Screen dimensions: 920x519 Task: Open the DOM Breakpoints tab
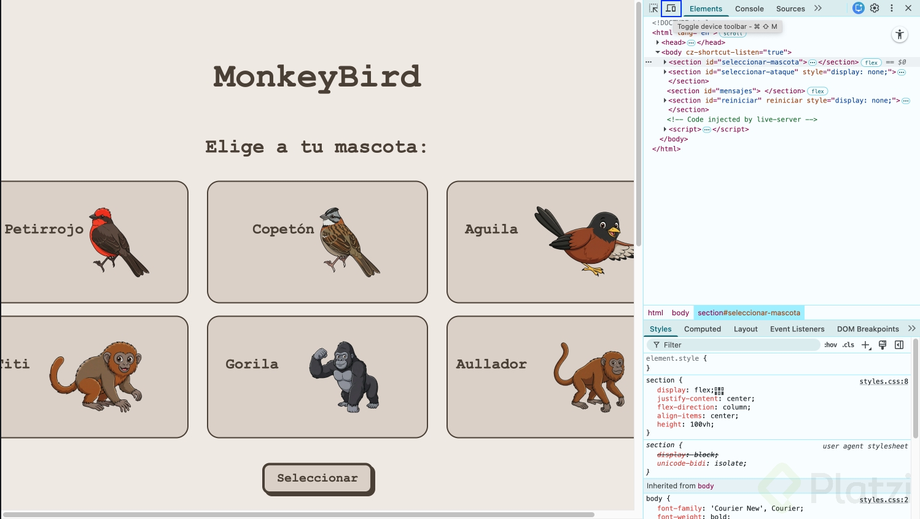(x=868, y=329)
